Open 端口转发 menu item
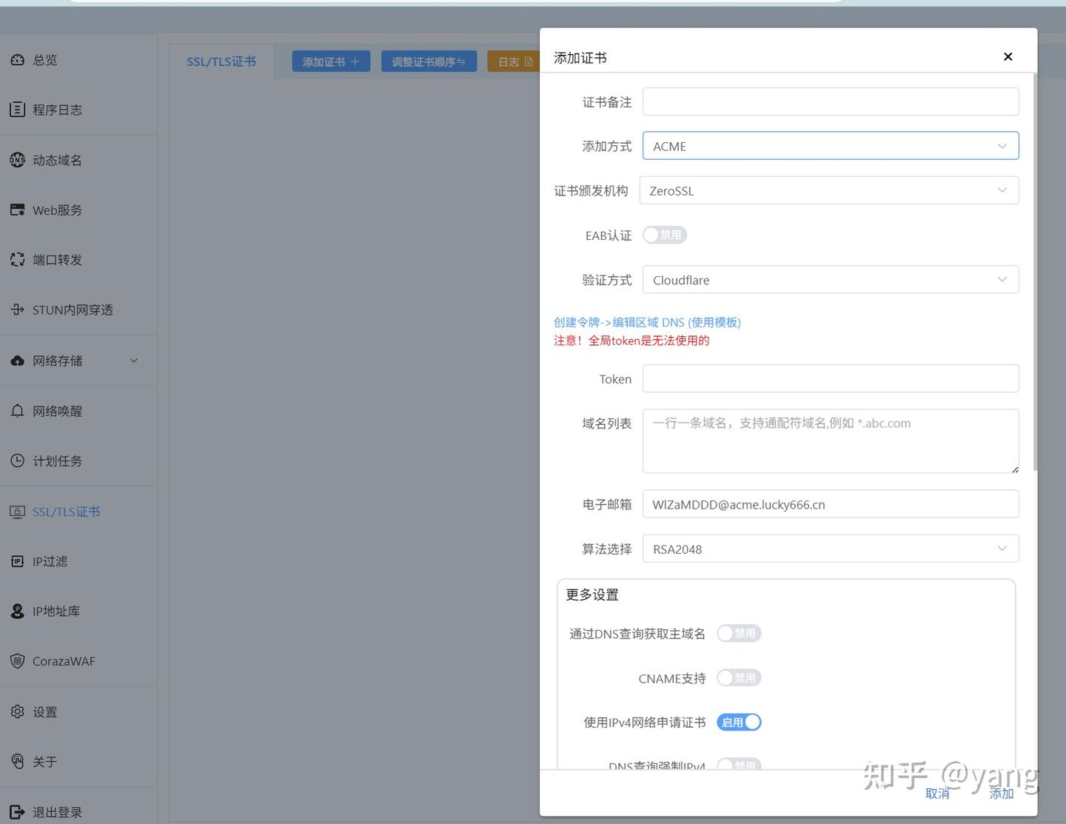The width and height of the screenshot is (1066, 824). [x=78, y=260]
